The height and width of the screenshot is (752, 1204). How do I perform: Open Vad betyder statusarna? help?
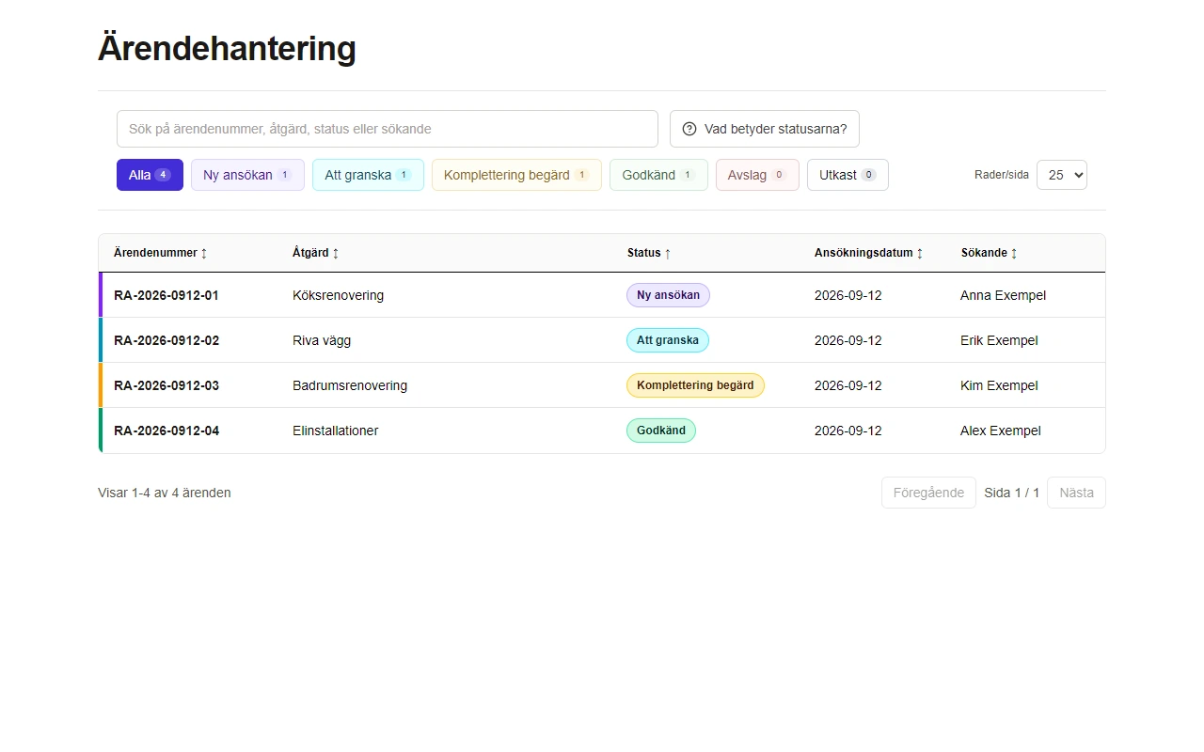765,129
